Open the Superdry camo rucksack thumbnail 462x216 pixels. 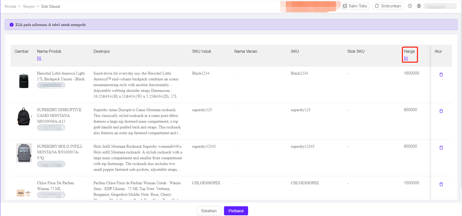pyautogui.click(x=24, y=117)
